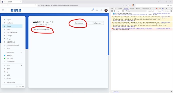Expand the More sidebar menu
The image size is (173, 93).
(x=8, y=48)
